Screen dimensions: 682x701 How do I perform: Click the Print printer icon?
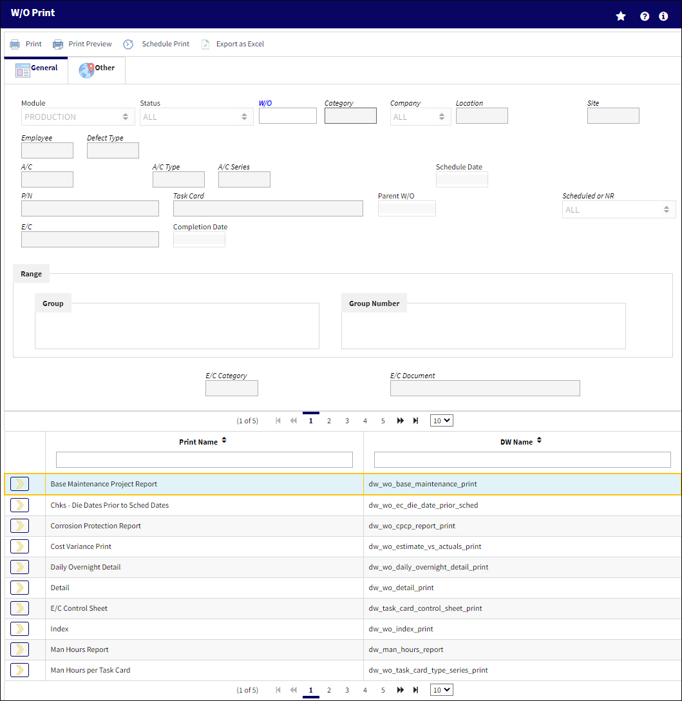(15, 44)
